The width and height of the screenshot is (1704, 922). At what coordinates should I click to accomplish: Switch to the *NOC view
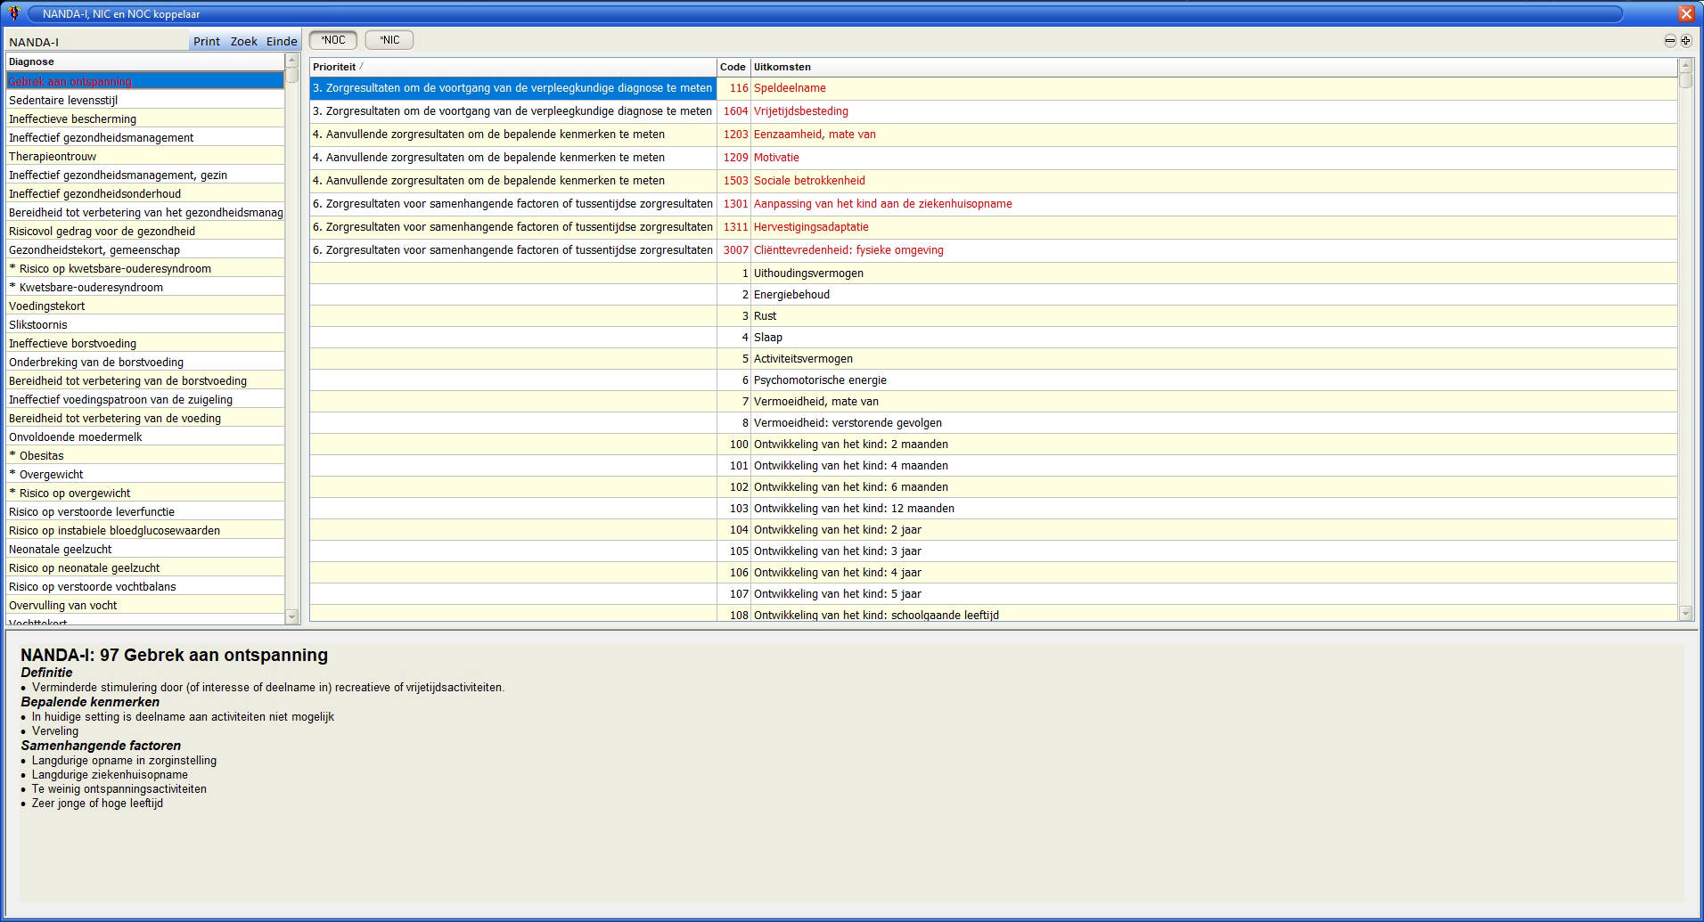pyautogui.click(x=333, y=40)
